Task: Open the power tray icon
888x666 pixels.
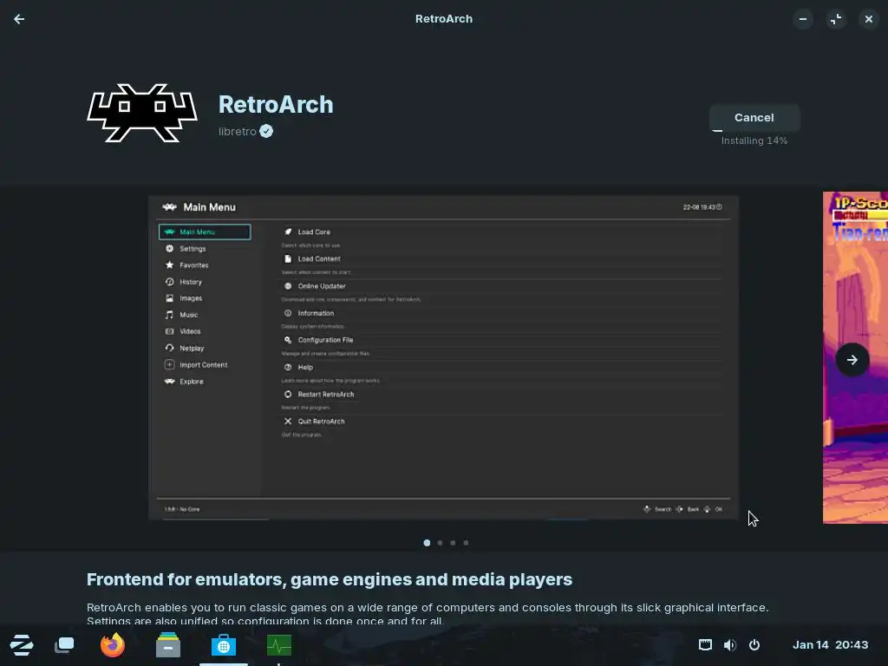Action: click(754, 645)
